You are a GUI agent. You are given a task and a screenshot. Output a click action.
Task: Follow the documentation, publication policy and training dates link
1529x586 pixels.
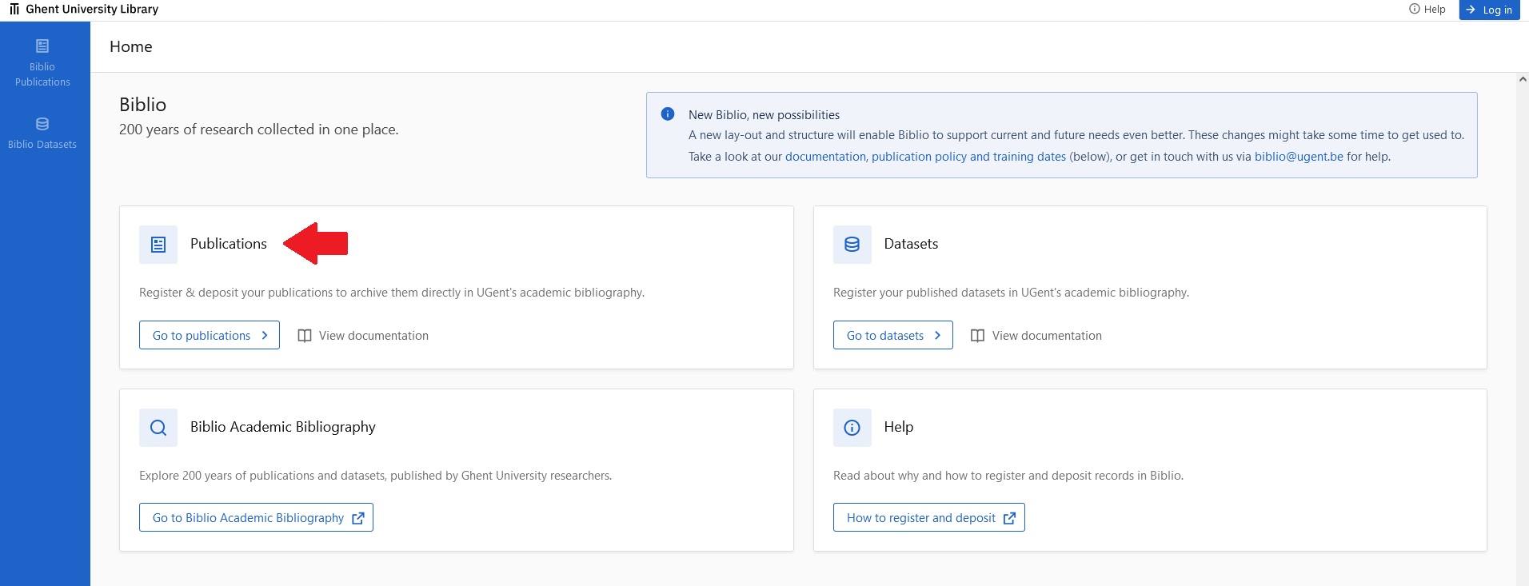point(925,157)
